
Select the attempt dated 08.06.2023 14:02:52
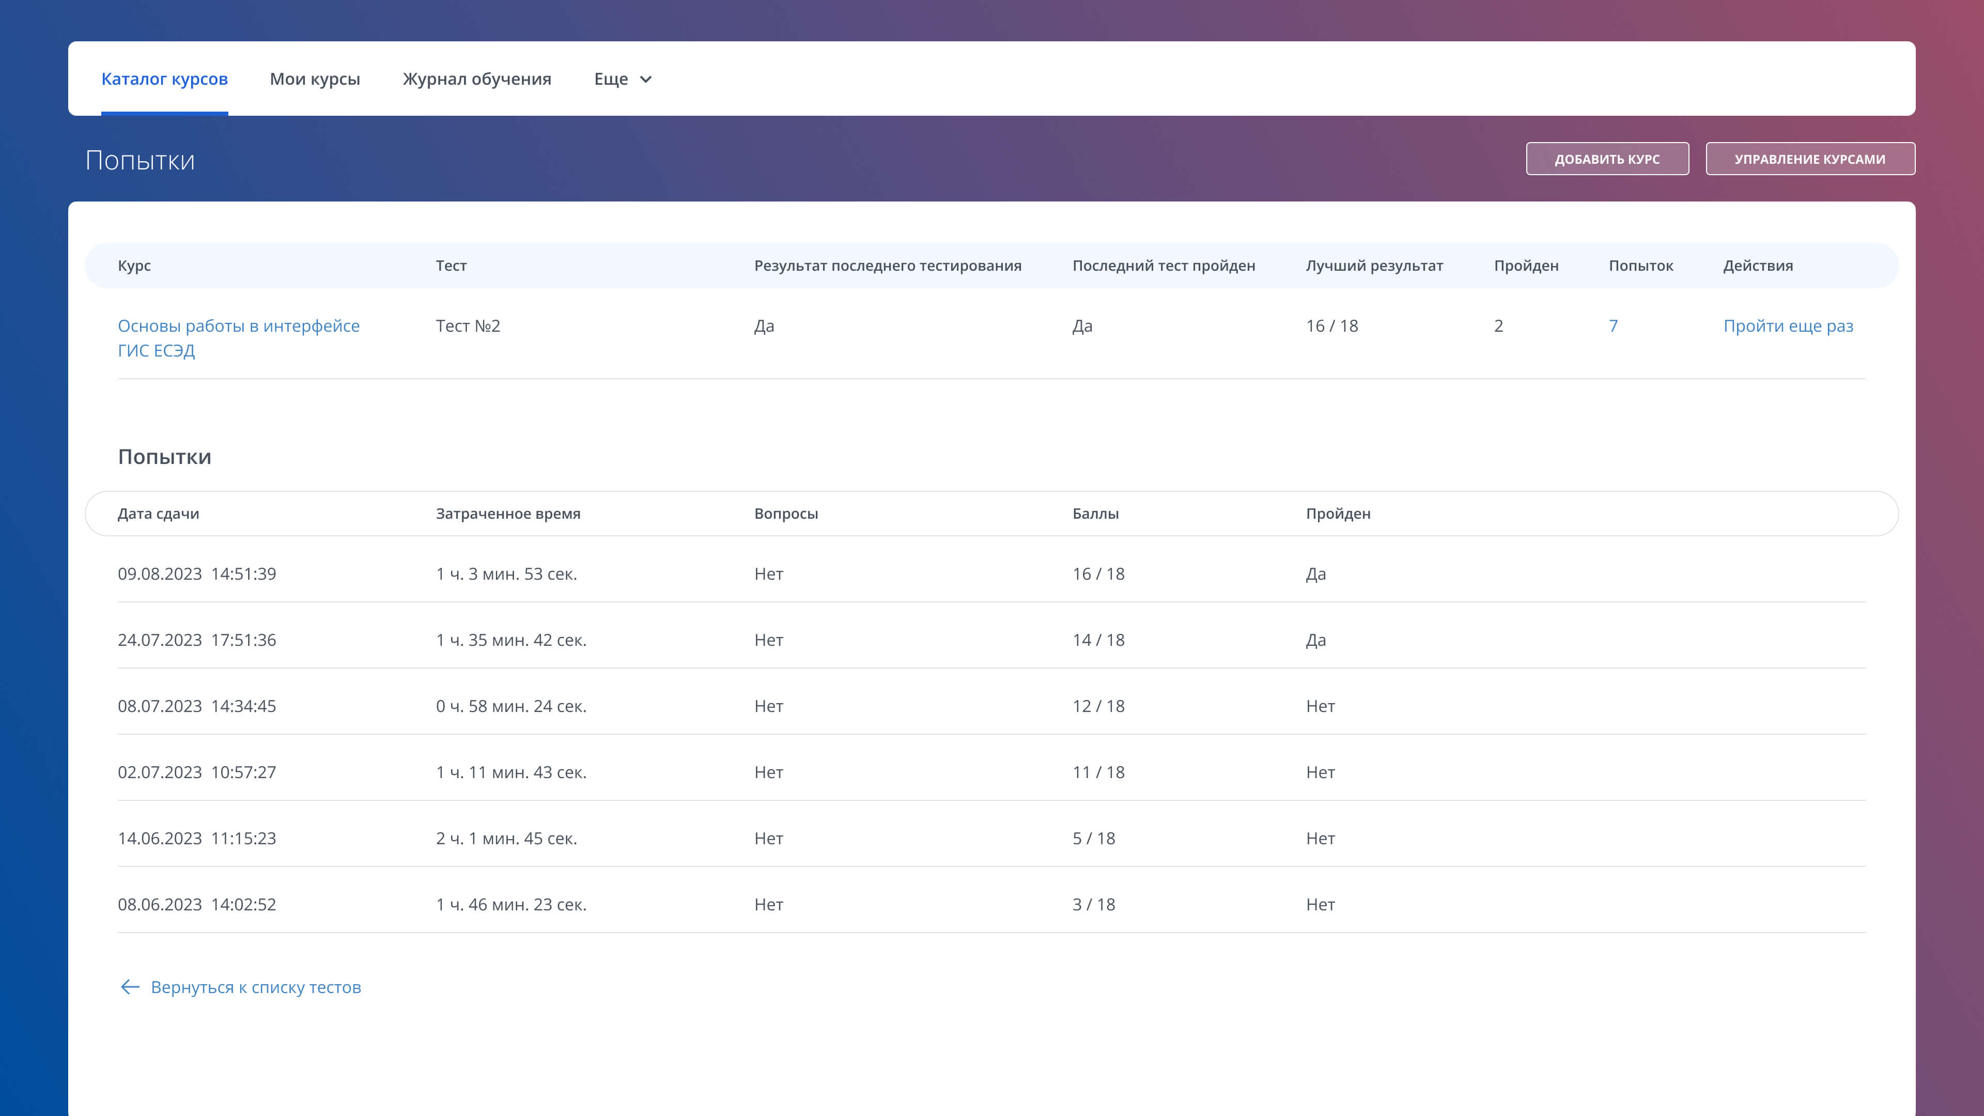(x=196, y=904)
